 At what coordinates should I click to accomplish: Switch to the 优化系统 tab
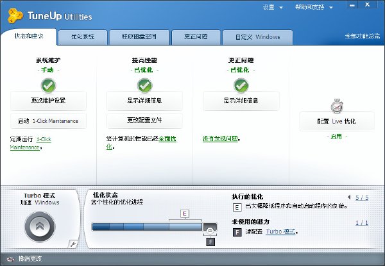(x=83, y=37)
